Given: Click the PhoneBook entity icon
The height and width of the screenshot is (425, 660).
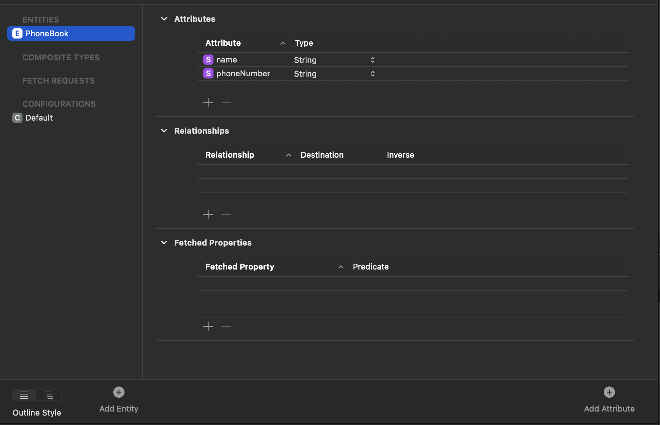Looking at the screenshot, I should tap(17, 33).
